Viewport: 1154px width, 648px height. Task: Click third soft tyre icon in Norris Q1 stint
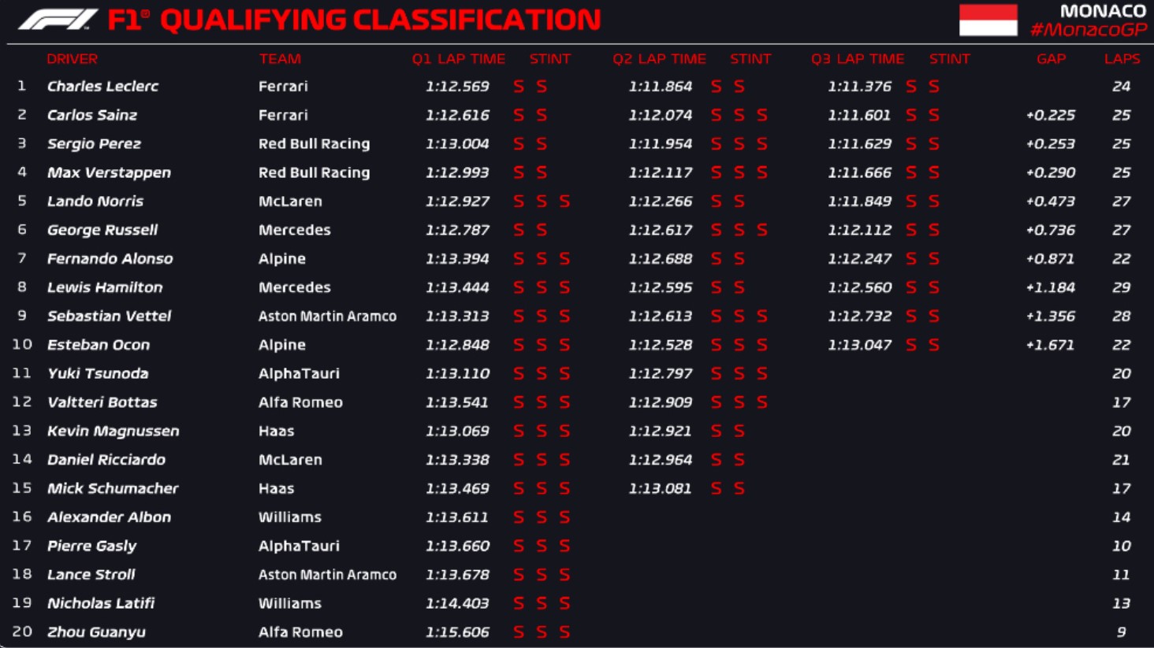(564, 202)
